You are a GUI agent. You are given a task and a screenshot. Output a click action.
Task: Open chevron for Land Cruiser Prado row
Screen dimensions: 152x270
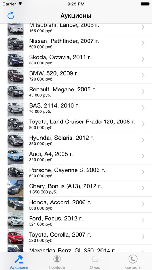[143, 124]
